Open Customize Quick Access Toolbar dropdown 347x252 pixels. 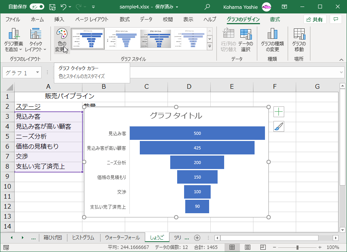tap(93, 7)
